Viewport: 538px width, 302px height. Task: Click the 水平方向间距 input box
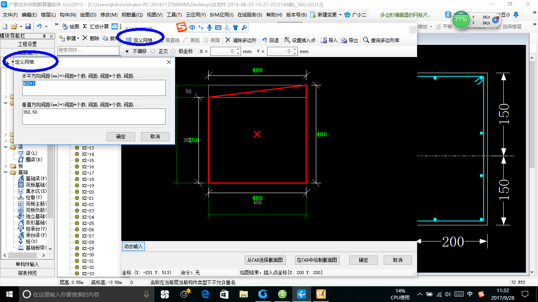pyautogui.click(x=94, y=88)
